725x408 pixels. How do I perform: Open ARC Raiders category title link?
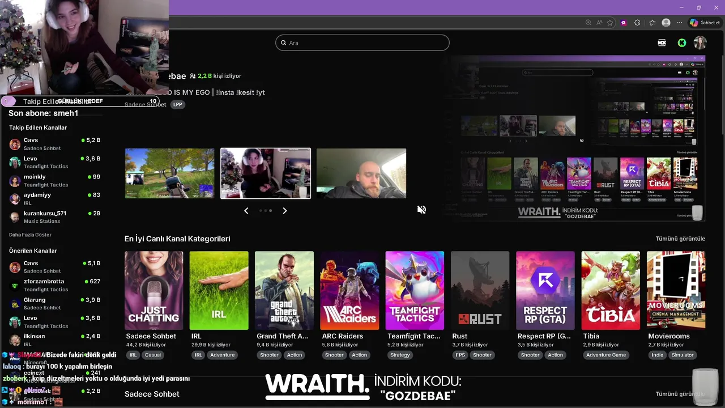(x=343, y=337)
